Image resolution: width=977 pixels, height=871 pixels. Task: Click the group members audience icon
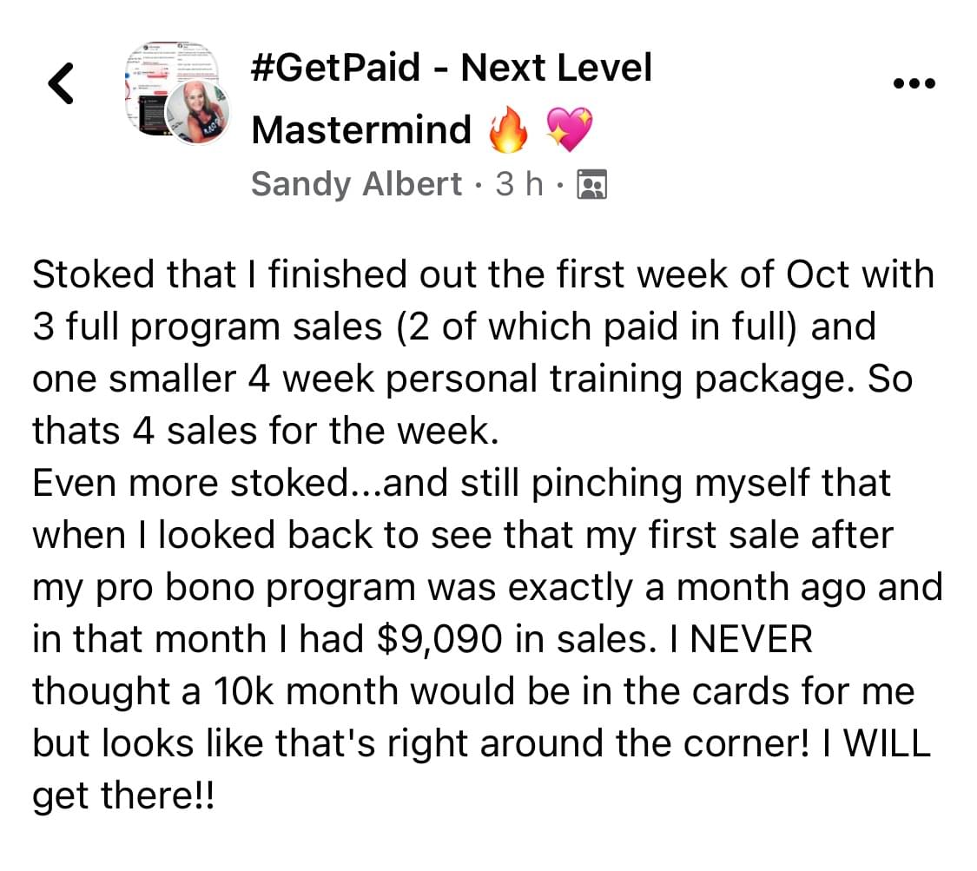(592, 184)
